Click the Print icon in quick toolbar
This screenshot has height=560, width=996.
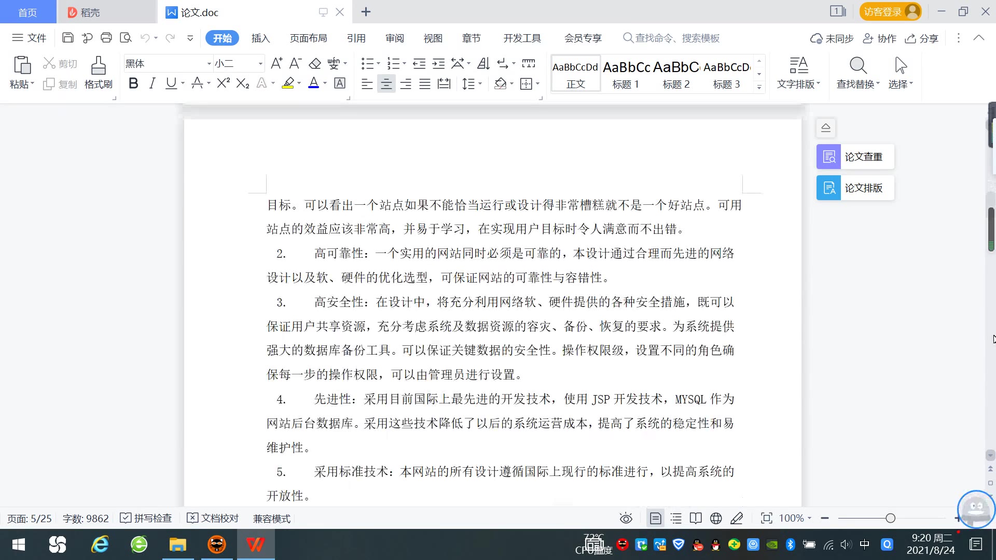106,38
